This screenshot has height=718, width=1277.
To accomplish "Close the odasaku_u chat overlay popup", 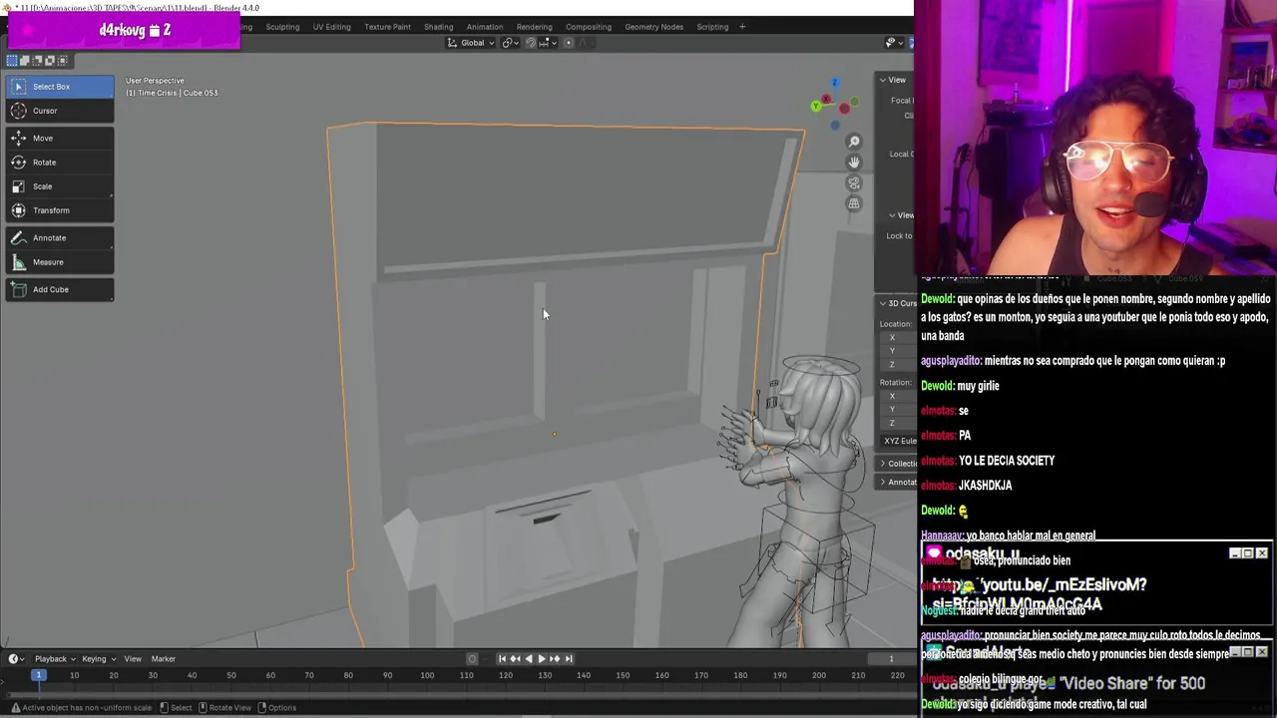I will coord(1262,553).
